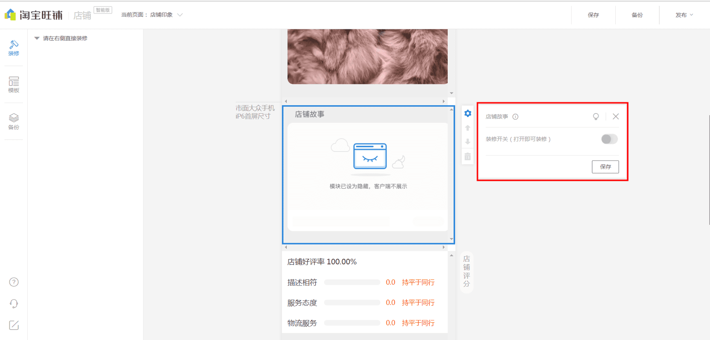Collapse the 请在右侧直接装修 tree triangle

pyautogui.click(x=37, y=38)
